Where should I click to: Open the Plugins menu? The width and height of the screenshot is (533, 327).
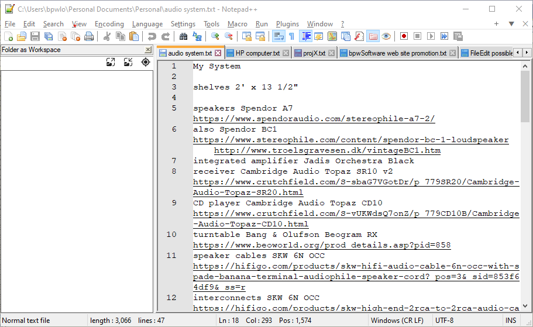pos(287,24)
